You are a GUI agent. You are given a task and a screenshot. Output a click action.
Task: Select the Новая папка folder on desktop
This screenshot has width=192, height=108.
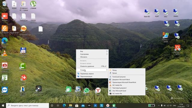(14, 28)
